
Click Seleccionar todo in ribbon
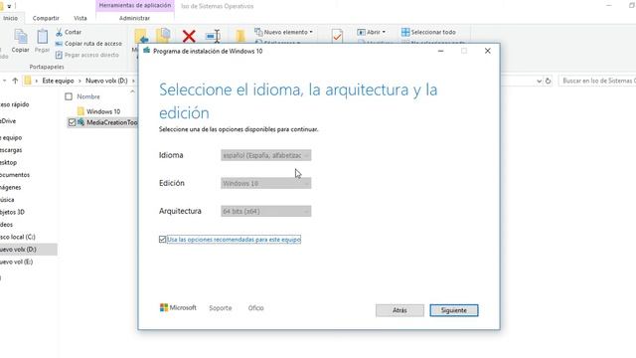pos(428,32)
